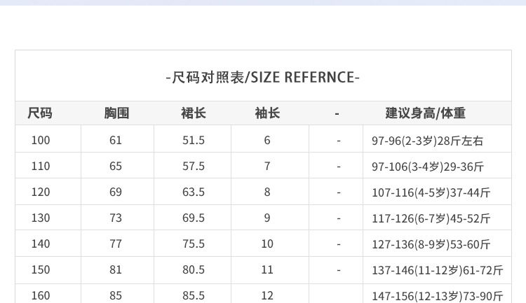Image resolution: width=526 pixels, height=303 pixels.
Task: Click sleeve length 6 in row 100
Action: (x=267, y=140)
